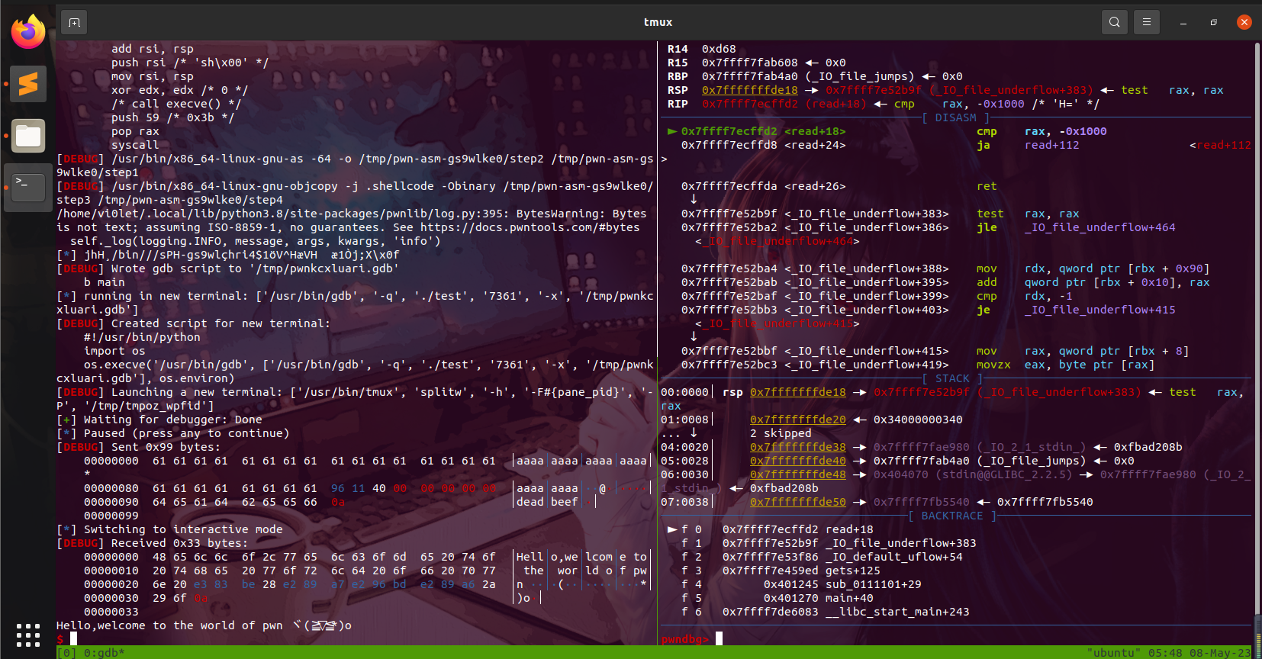Click _IO_file_underflow+399 disassembly line

point(877,296)
